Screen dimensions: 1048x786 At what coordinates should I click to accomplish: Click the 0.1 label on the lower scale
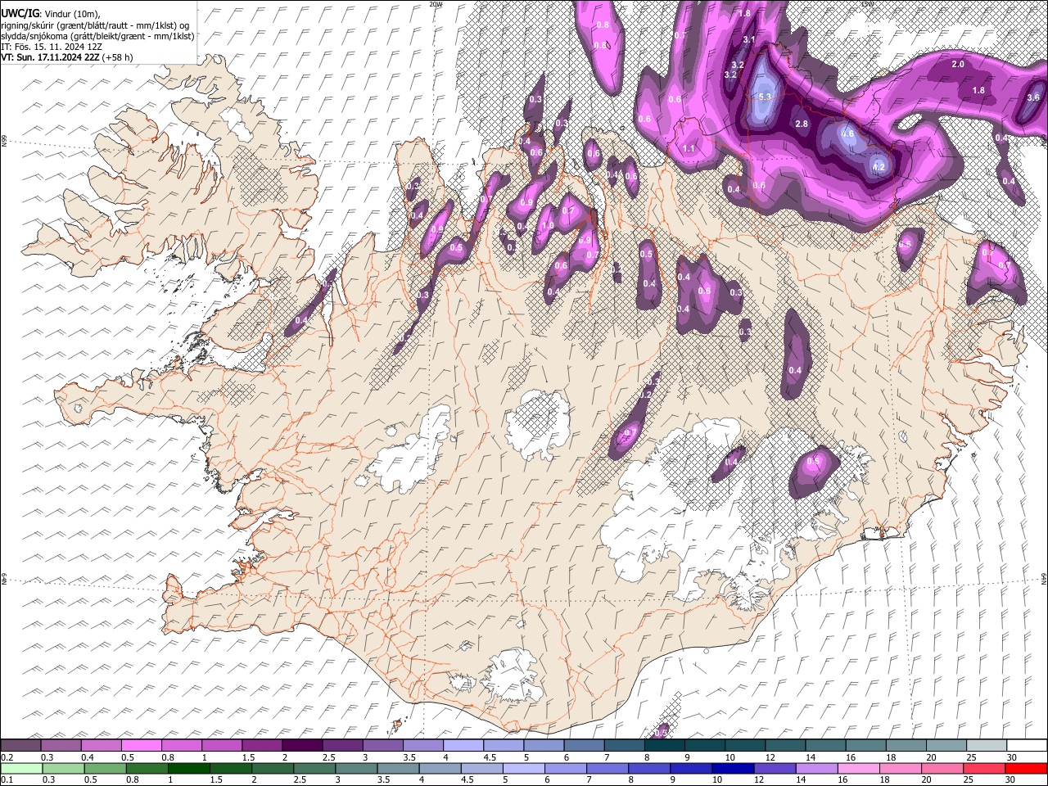(x=5, y=779)
